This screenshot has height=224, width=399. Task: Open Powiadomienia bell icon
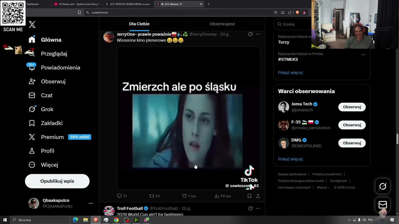32,67
